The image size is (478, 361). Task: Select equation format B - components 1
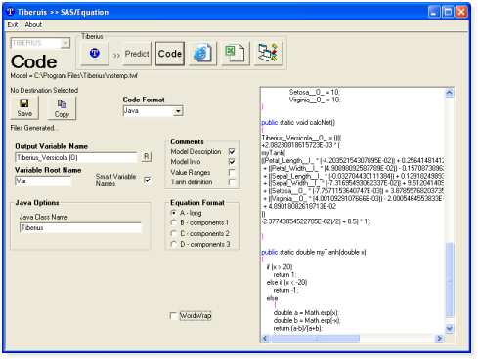click(x=174, y=222)
